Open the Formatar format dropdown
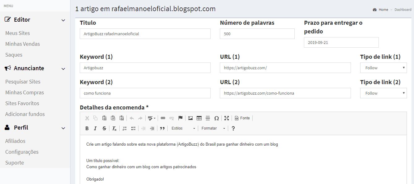 tap(213, 128)
